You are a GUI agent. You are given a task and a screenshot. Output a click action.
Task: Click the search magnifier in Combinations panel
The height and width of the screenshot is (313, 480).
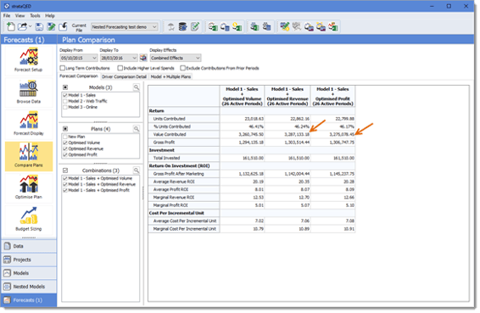click(137, 170)
